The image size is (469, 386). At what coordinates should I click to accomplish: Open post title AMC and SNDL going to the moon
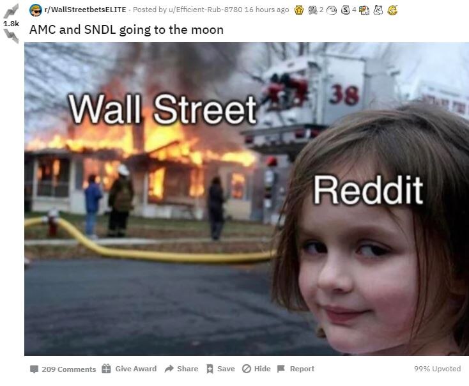pyautogui.click(x=127, y=29)
